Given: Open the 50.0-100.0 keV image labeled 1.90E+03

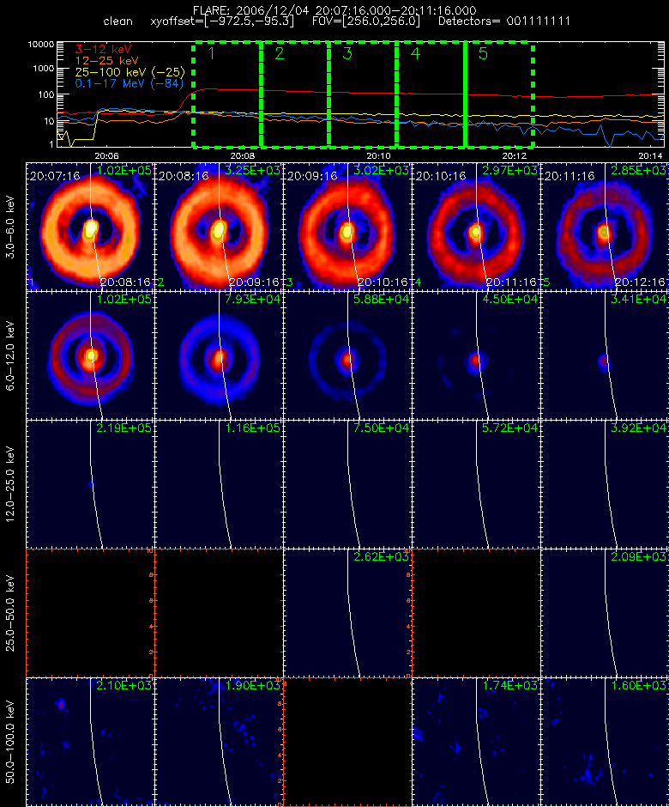Looking at the screenshot, I should tap(219, 742).
